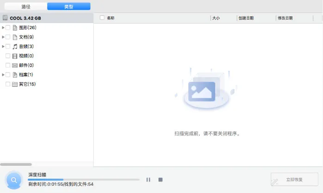The image size is (323, 193).
Task: Select the 档案(1) tree row
Action: click(47, 75)
